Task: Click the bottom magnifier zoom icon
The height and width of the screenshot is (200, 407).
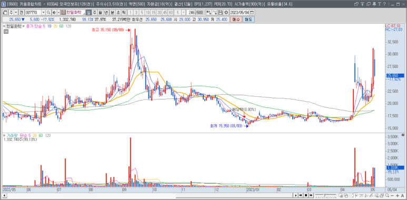Action: point(387,195)
